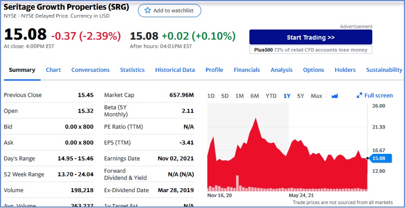This screenshot has width=405, height=208.
Task: Click the Ask label
Action: [x=9, y=143]
